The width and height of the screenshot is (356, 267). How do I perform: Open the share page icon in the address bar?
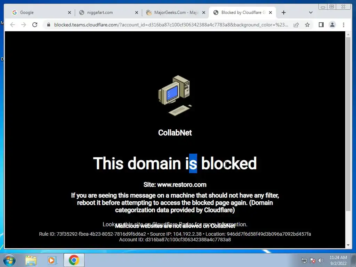point(296,25)
